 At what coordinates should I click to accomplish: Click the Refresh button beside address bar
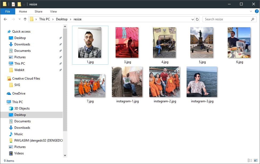197,19
